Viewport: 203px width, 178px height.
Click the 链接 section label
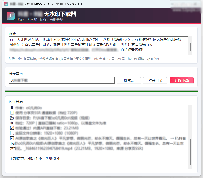tap(12, 34)
